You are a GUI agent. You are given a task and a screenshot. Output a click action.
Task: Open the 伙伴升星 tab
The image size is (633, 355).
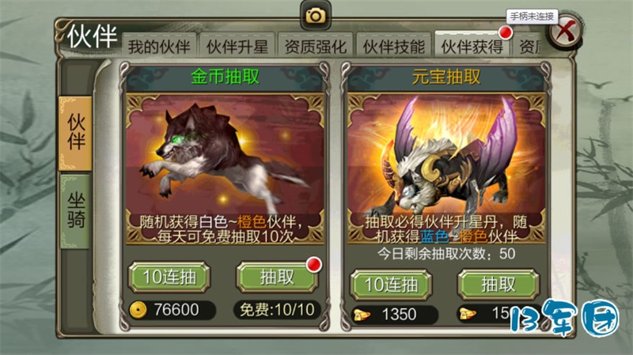(x=237, y=46)
